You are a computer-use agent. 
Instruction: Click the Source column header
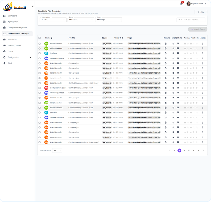coord(105,38)
